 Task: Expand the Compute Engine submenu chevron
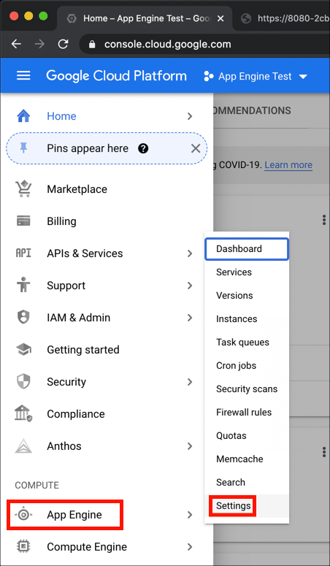(190, 547)
